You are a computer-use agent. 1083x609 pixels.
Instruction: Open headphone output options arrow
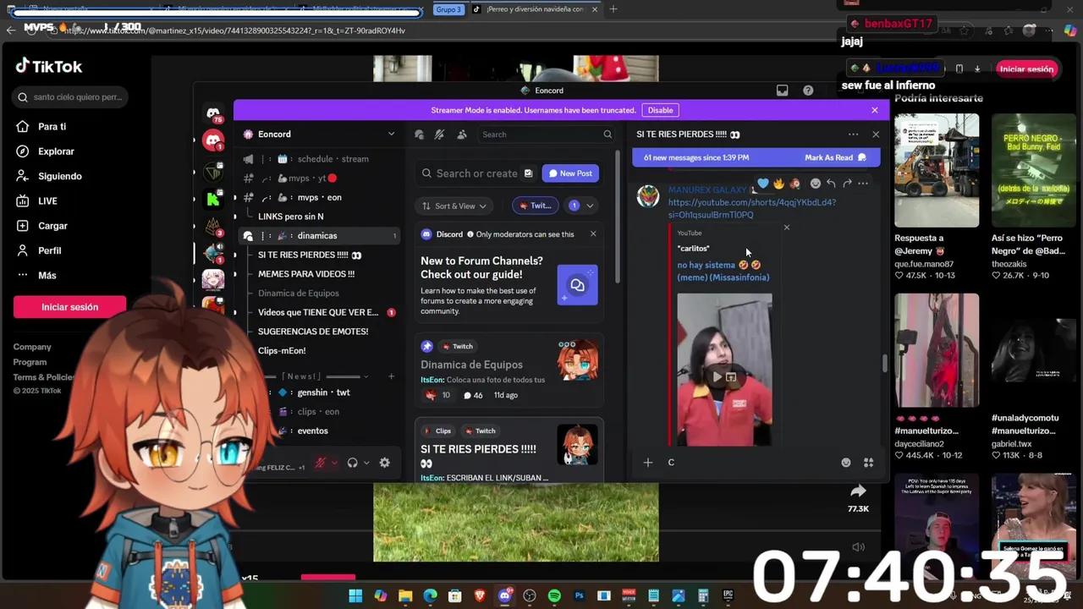366,463
